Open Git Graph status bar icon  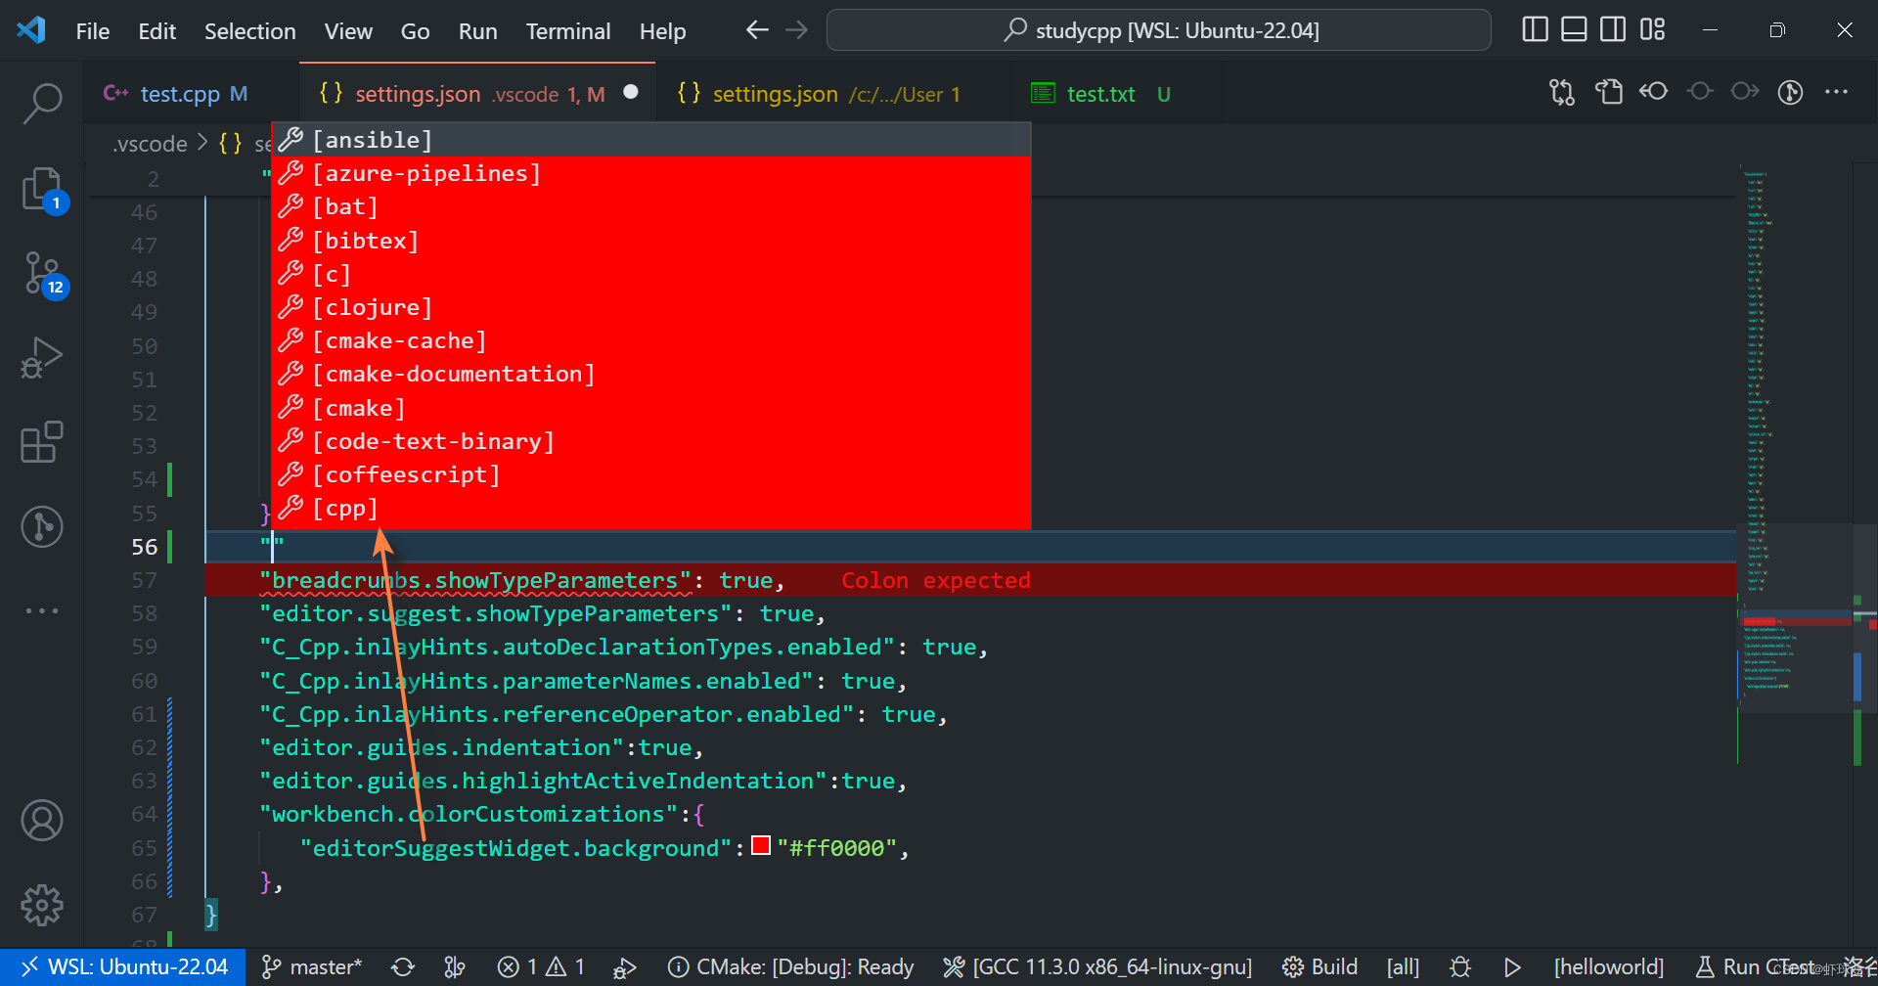pyautogui.click(x=455, y=967)
